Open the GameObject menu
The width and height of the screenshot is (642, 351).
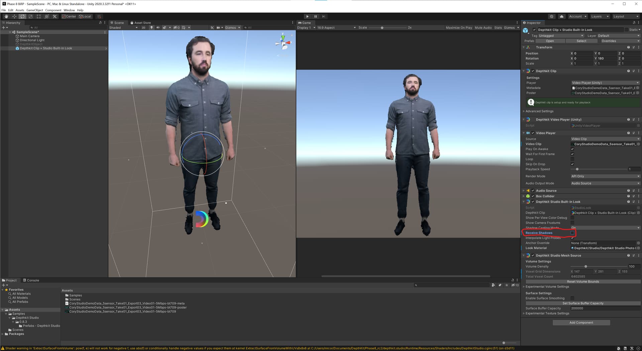pos(35,10)
